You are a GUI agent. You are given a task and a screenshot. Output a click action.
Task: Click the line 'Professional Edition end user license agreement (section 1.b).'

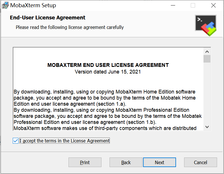point(85,122)
